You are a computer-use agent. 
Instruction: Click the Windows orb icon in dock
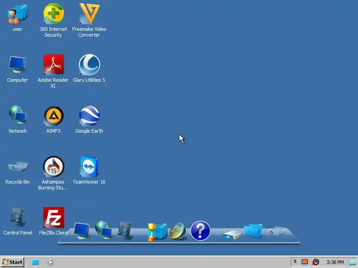tap(178, 231)
